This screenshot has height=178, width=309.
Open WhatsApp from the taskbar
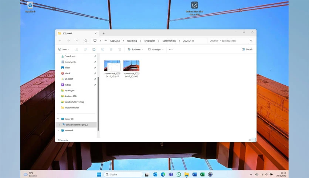point(179,174)
